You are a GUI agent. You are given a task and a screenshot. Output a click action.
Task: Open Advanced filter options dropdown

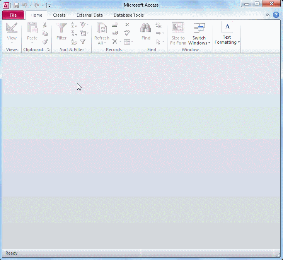pyautogui.click(x=84, y=33)
